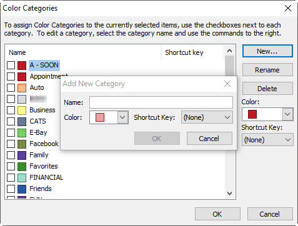Tick the Auto category checkbox
The image size is (298, 226).
click(x=11, y=87)
